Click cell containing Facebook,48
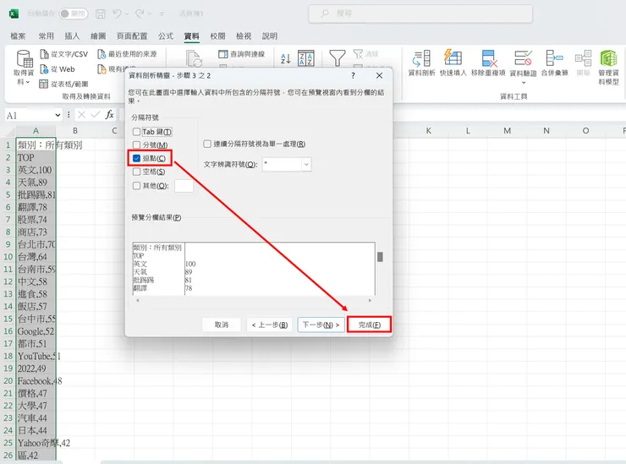 click(x=36, y=380)
